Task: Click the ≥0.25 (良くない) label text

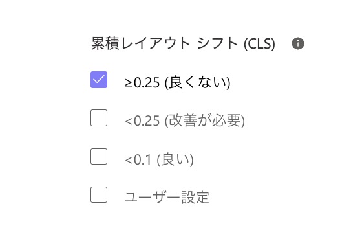Action: (178, 82)
